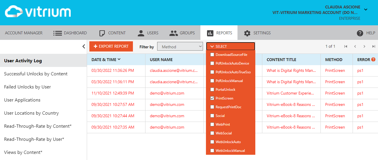Check the PdfUnlockManual option

pyautogui.click(x=212, y=81)
